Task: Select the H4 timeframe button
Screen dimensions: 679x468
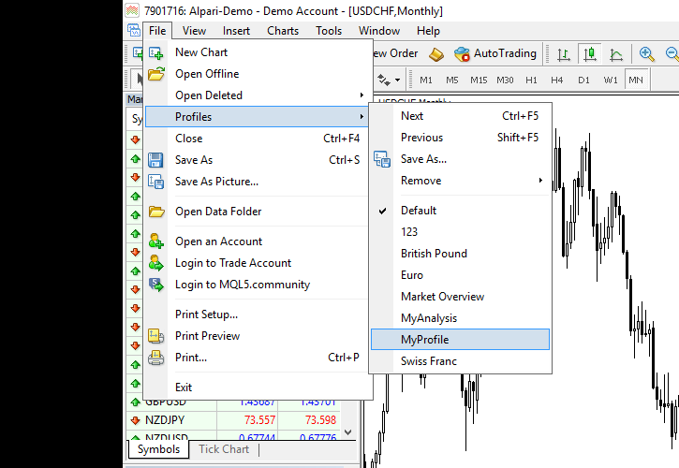Action: [x=557, y=80]
